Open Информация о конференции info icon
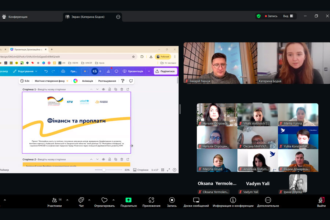 click(x=233, y=200)
